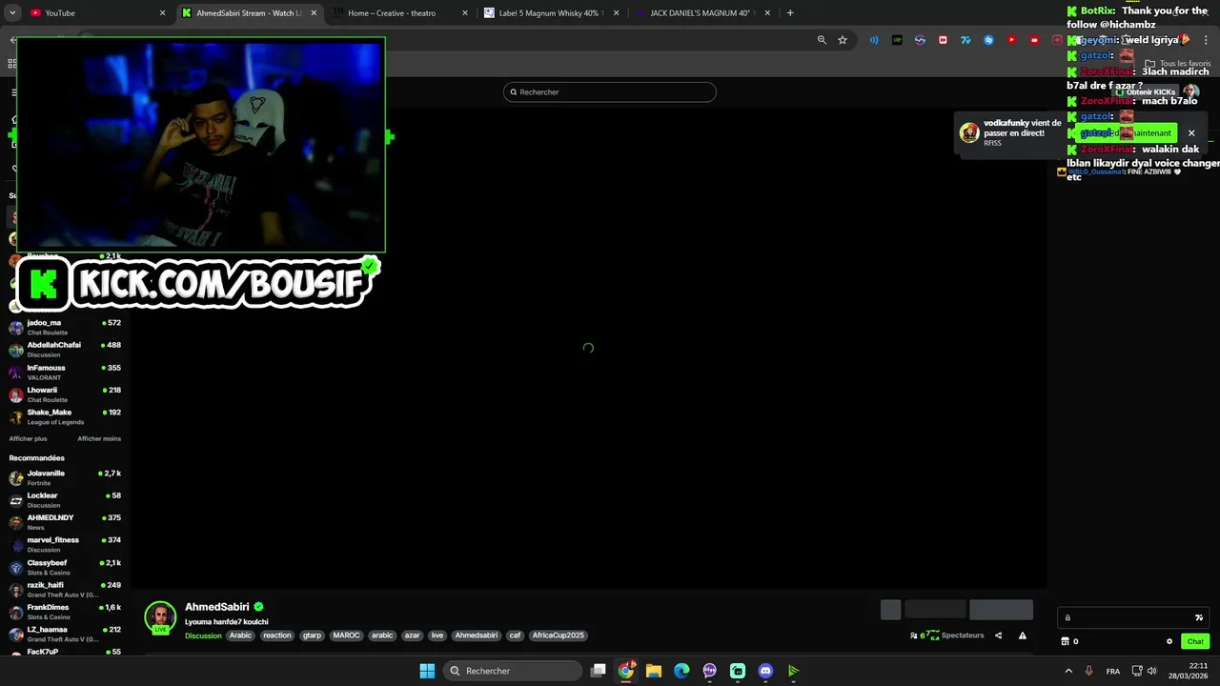Switch to the YouTube tab

(x=96, y=13)
